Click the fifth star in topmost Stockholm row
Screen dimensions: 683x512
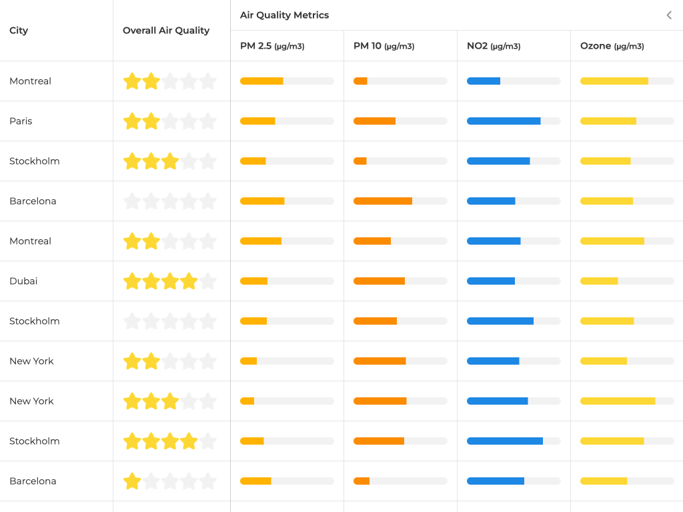tap(208, 161)
